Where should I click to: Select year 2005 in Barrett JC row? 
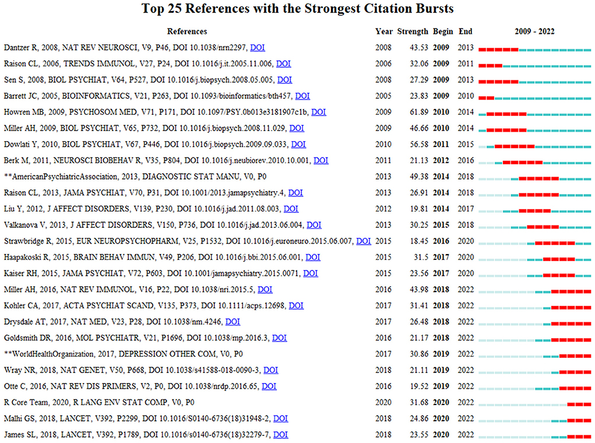pyautogui.click(x=383, y=96)
